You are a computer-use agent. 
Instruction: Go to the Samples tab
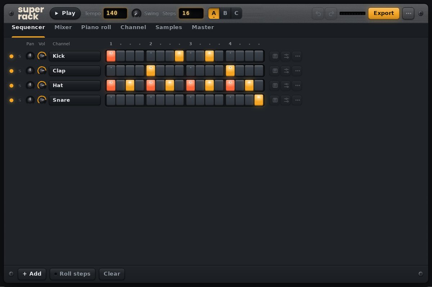click(169, 27)
